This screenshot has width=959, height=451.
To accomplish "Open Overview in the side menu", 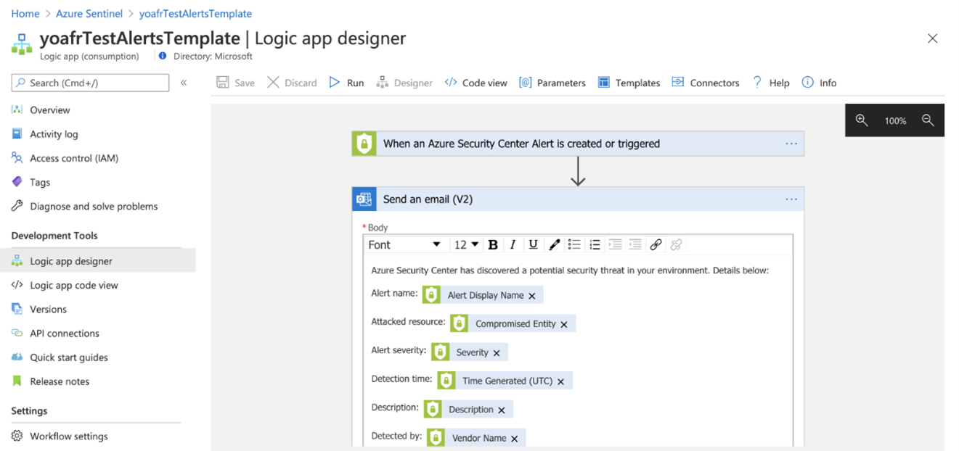I will pos(50,110).
